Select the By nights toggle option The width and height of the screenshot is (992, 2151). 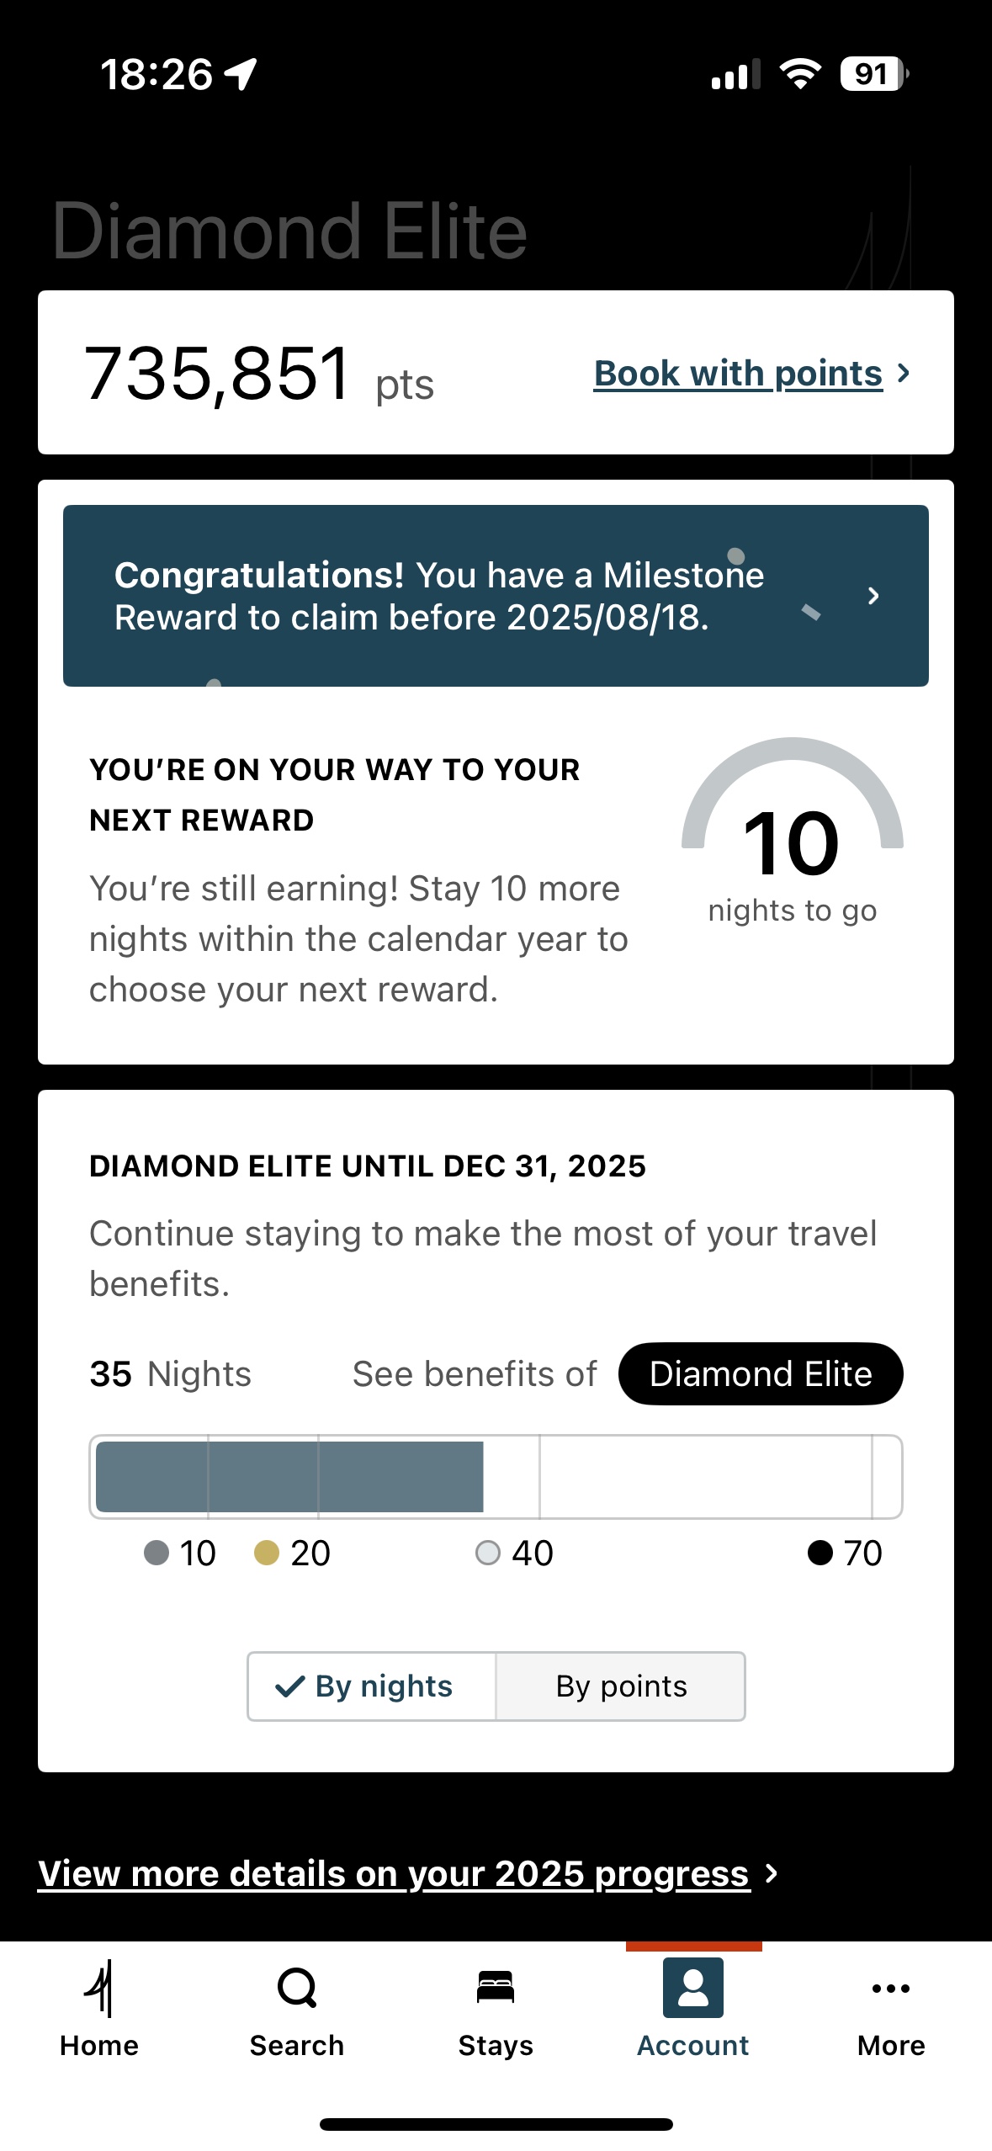[372, 1686]
